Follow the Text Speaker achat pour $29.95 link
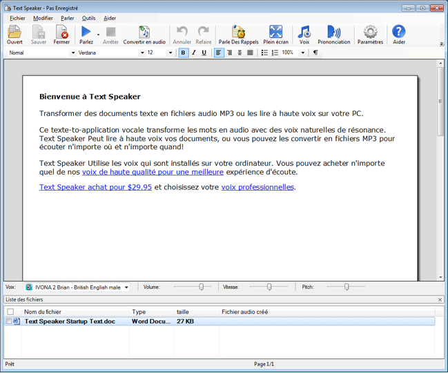Viewport: 448px width, 373px height. [95, 186]
